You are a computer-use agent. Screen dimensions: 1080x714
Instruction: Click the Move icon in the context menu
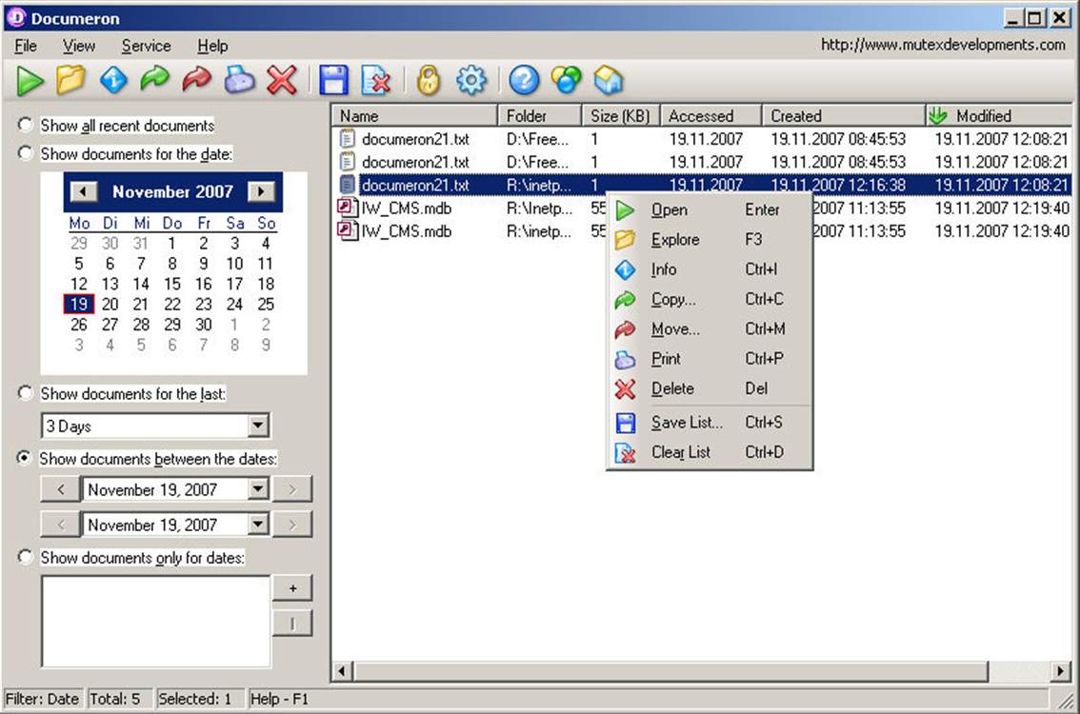(626, 329)
